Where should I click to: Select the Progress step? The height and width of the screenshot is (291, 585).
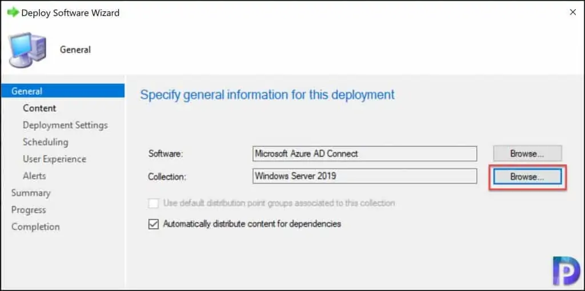point(29,210)
